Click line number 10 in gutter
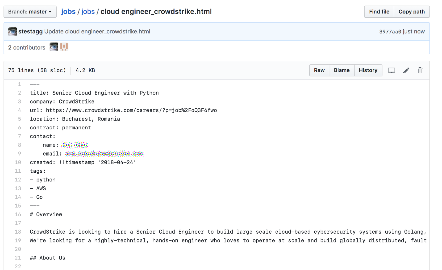The width and height of the screenshot is (442, 270). click(18, 162)
